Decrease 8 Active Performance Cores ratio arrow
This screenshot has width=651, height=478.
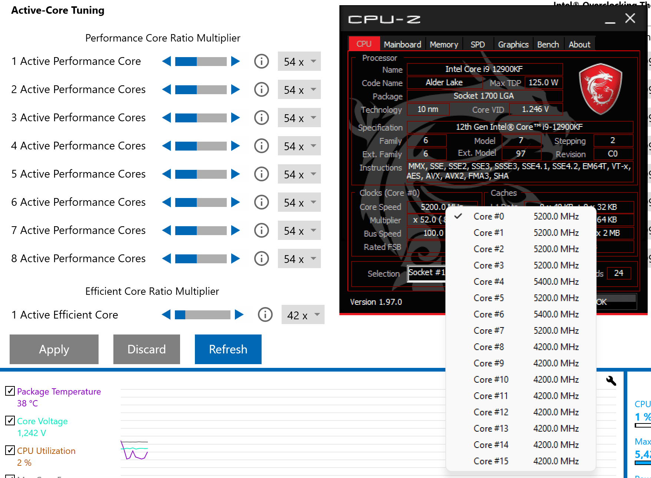(167, 258)
